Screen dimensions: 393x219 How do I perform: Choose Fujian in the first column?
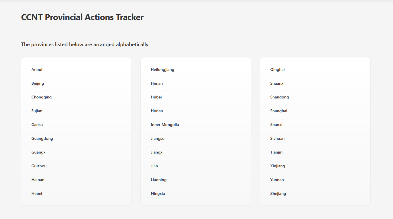coord(37,111)
